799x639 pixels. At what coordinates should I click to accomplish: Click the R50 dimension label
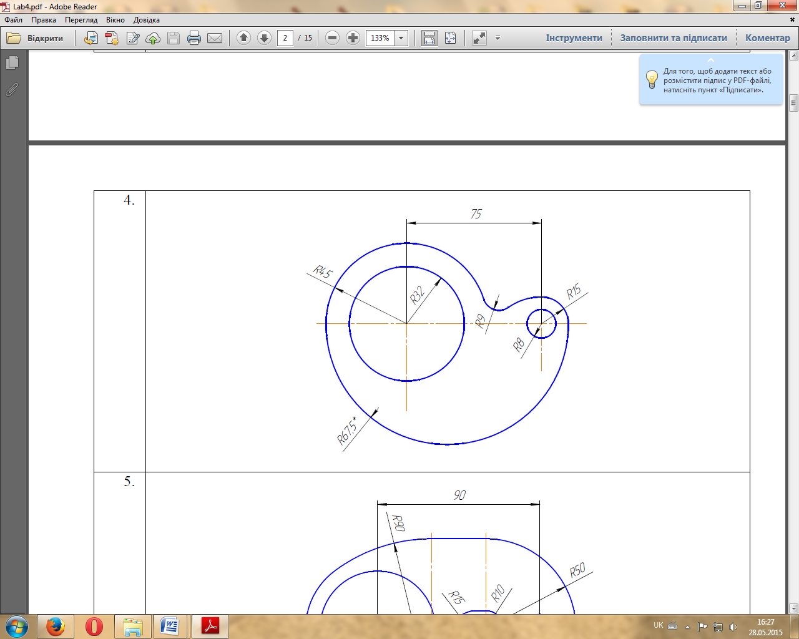[x=577, y=570]
